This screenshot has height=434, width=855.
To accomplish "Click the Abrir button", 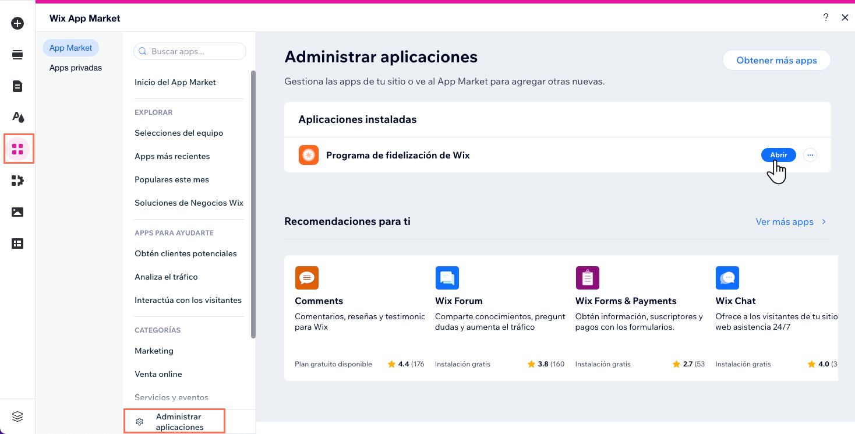I will coord(779,155).
